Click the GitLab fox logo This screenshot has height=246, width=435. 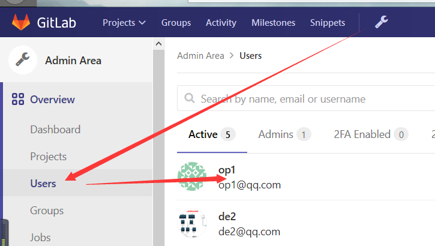click(x=21, y=22)
